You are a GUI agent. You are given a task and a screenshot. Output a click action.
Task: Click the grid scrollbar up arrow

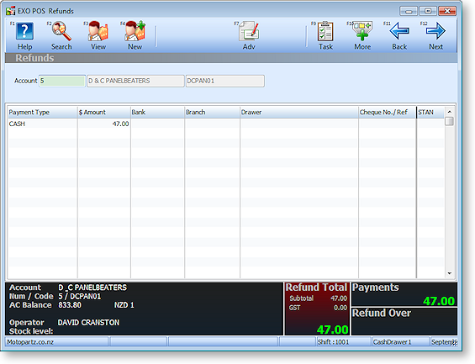point(450,112)
